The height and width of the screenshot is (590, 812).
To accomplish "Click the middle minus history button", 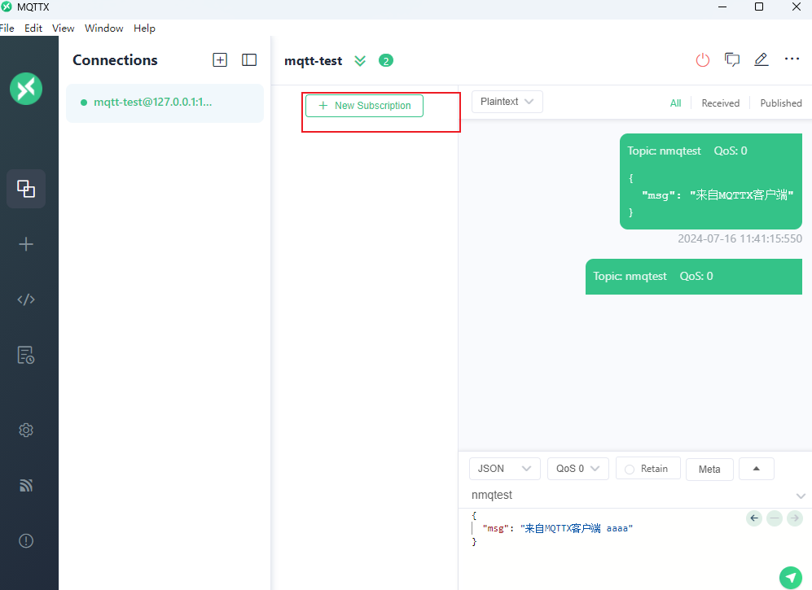I will click(x=775, y=518).
